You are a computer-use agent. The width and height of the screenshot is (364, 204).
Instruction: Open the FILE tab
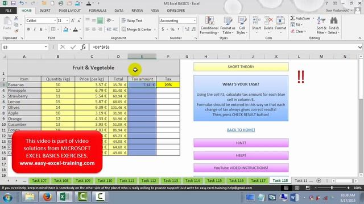pos(9,11)
